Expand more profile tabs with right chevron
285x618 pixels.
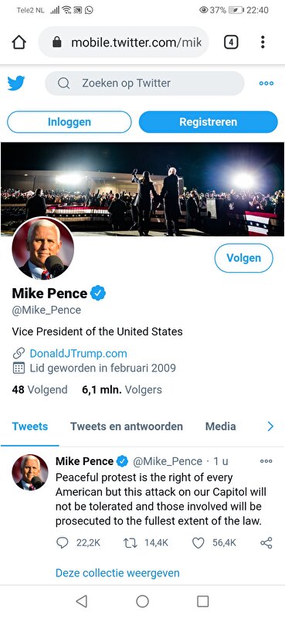[270, 426]
